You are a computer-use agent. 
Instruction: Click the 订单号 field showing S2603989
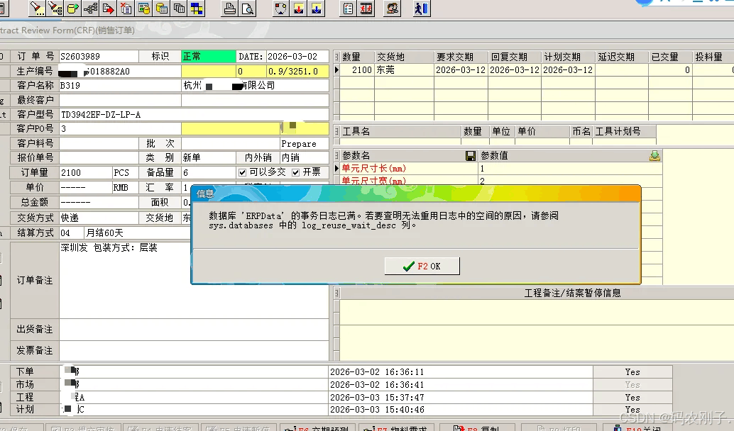98,57
